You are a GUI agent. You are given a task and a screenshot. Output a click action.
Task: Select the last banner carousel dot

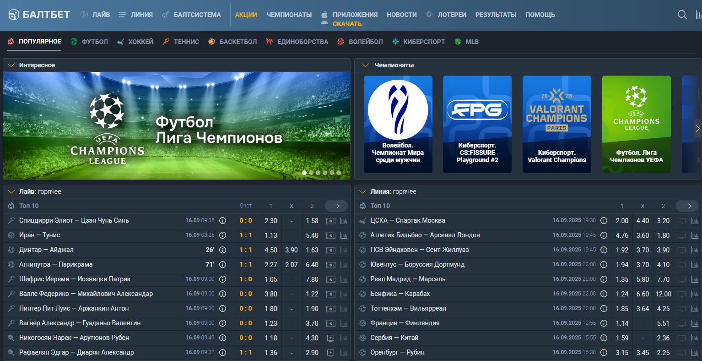click(x=339, y=173)
